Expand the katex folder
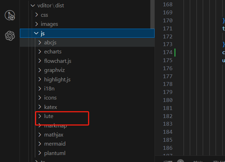Screen dimensions: 225x162 click(x=51, y=107)
